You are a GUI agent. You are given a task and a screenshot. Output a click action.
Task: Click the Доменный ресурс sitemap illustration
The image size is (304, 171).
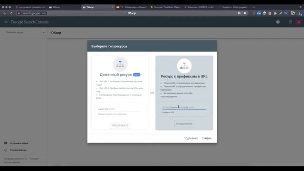tap(120, 64)
